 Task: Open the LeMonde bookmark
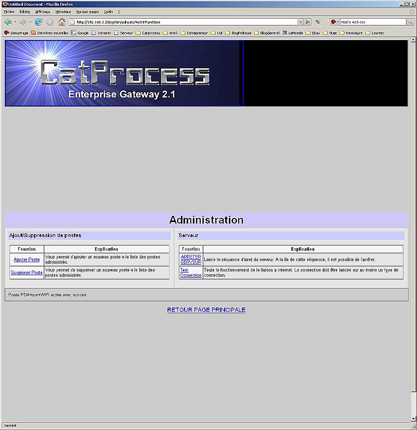pos(293,33)
